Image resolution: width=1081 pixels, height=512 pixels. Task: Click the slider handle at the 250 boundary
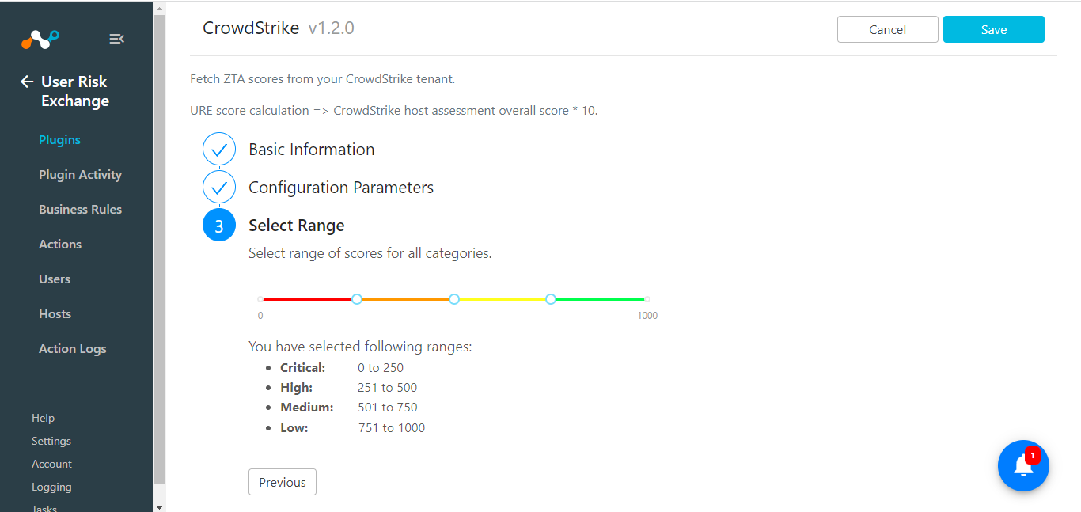pos(357,299)
